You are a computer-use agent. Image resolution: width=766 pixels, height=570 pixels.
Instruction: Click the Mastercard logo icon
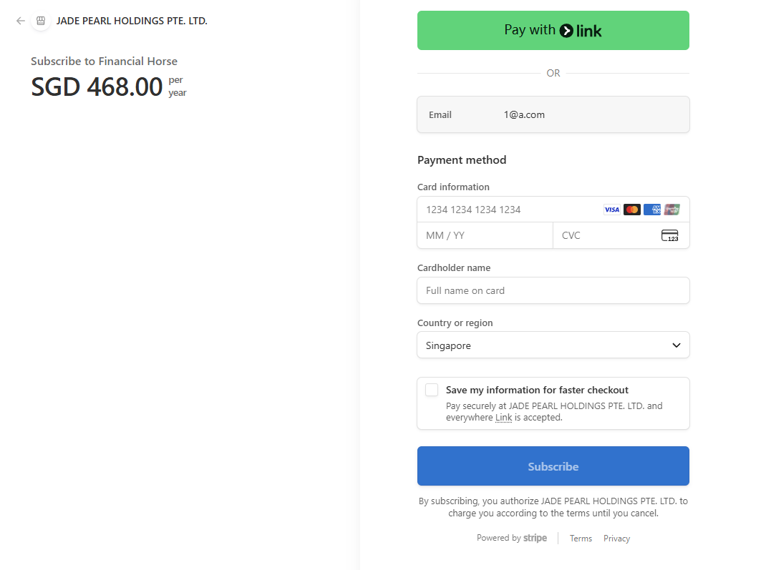(x=631, y=210)
